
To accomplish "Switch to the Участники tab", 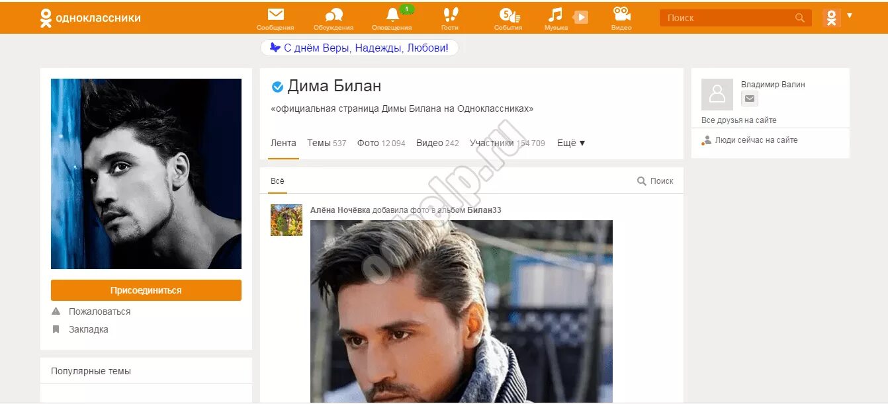I will pos(508,143).
